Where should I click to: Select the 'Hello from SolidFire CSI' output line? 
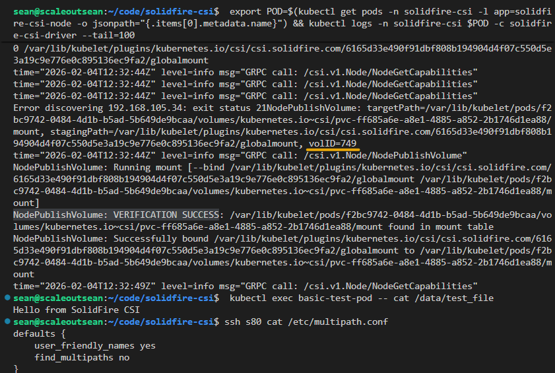pos(77,310)
